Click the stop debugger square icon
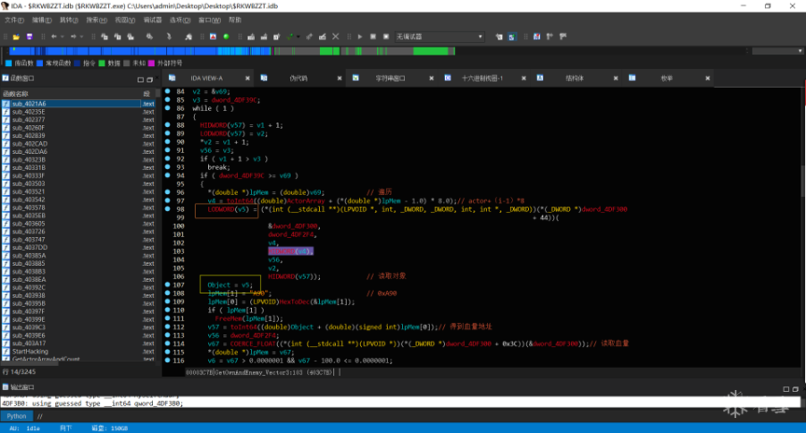The height and width of the screenshot is (433, 806). coord(385,37)
